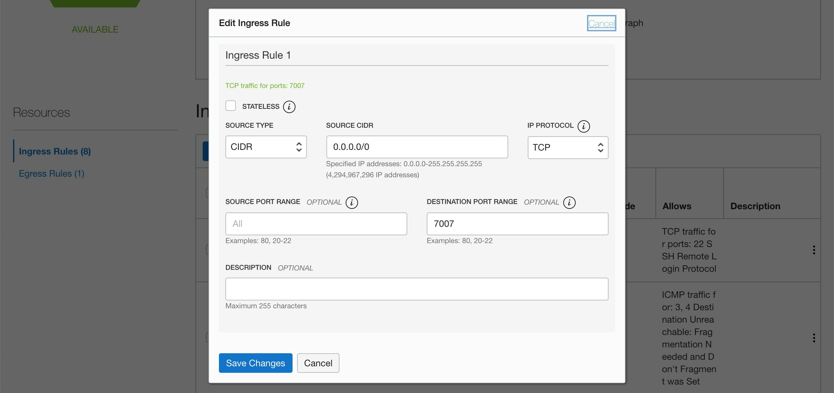This screenshot has height=393, width=834.
Task: Switch to Egress Rules (1) tab
Action: click(x=51, y=173)
